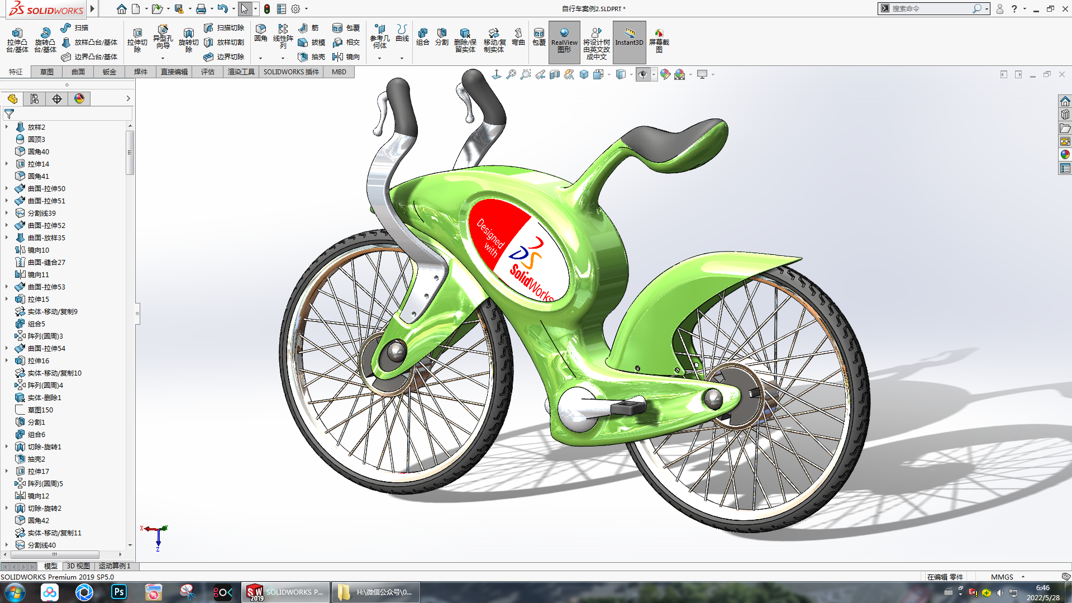This screenshot has height=603, width=1072.
Task: Click the Revolved Cut (旋转切除) tool
Action: coord(188,40)
